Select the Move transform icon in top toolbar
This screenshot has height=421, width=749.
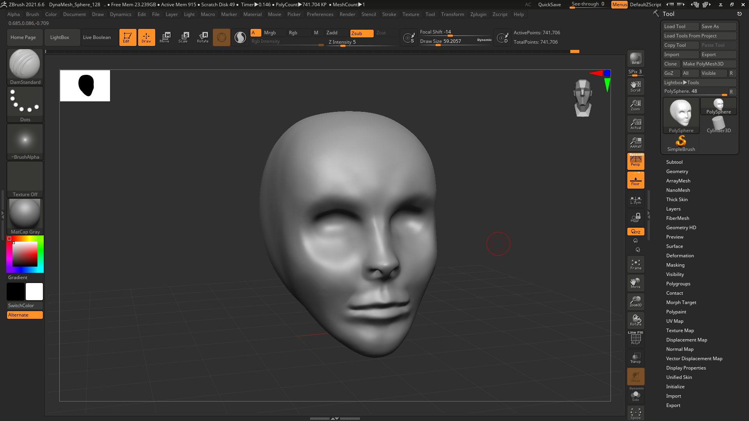tap(165, 37)
